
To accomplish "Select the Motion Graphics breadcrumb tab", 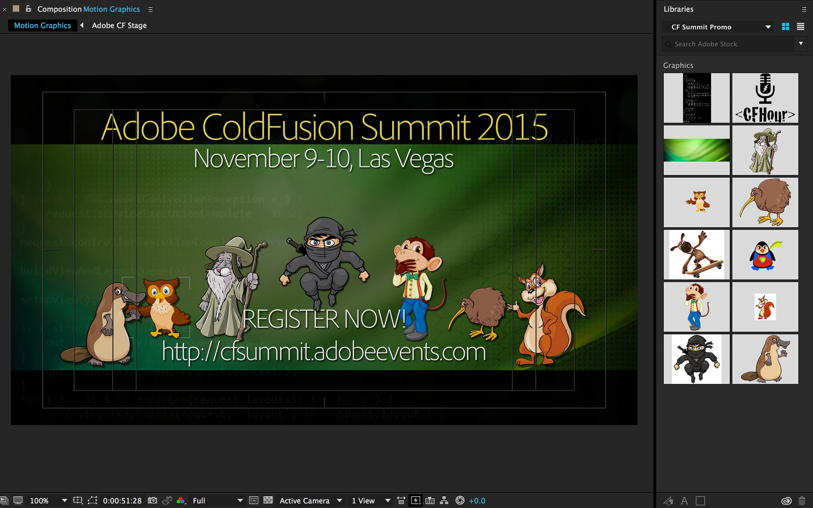I will pos(42,25).
